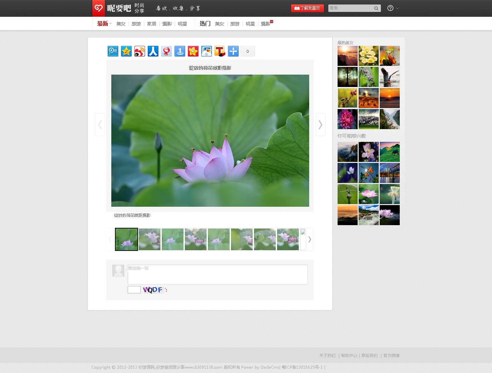492x373 pixels.
Task: Open 美女 under 热门
Action: click(x=220, y=24)
